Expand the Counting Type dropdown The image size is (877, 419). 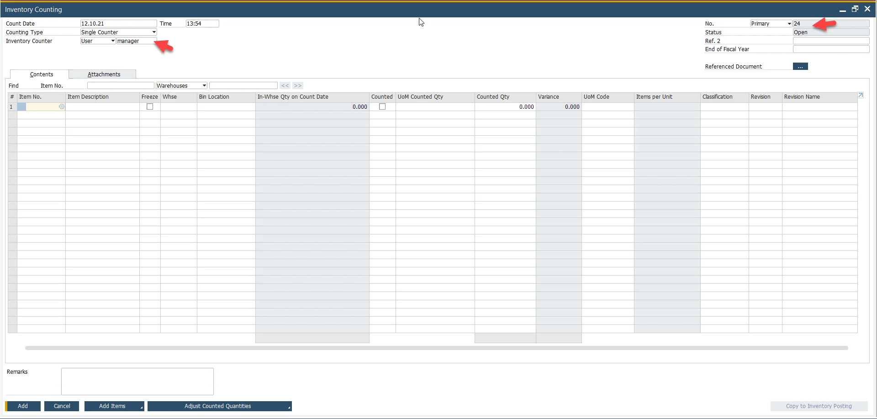tap(154, 32)
